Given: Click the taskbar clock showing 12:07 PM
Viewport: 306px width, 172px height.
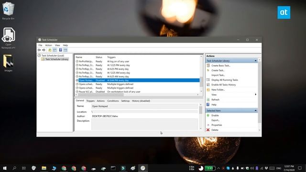Looking at the screenshot, I should coord(289,168).
